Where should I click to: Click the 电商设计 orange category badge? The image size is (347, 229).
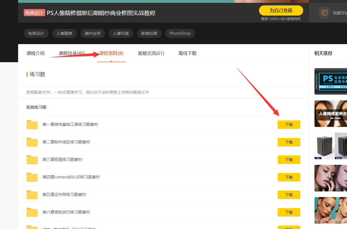point(35,13)
